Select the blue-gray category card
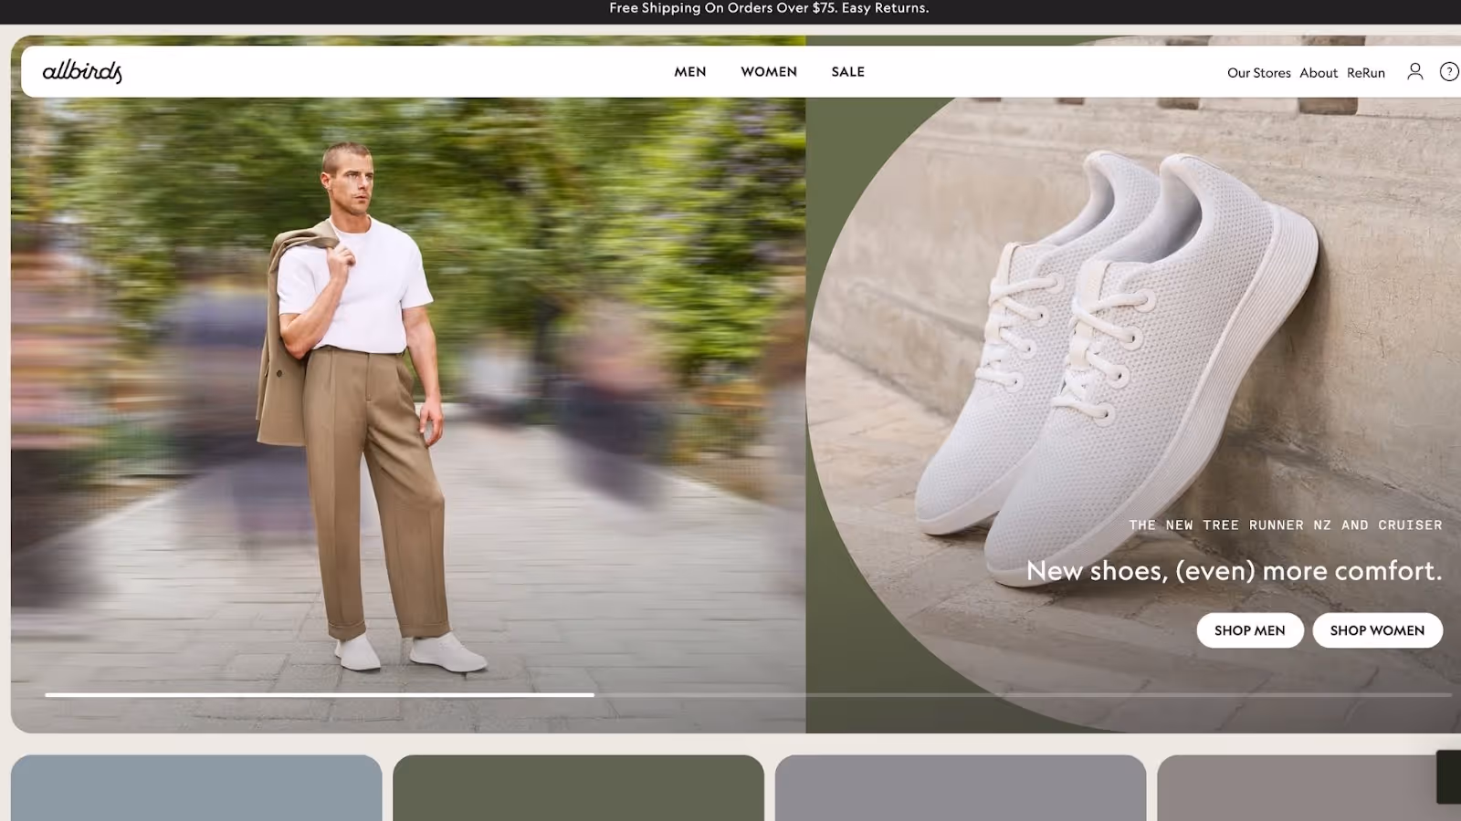This screenshot has height=821, width=1461. tap(196, 787)
